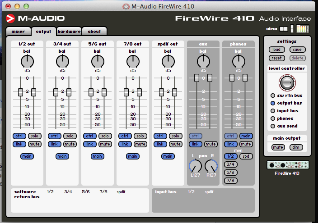
Task: Select aux send as level controller
Action: (x=273, y=126)
